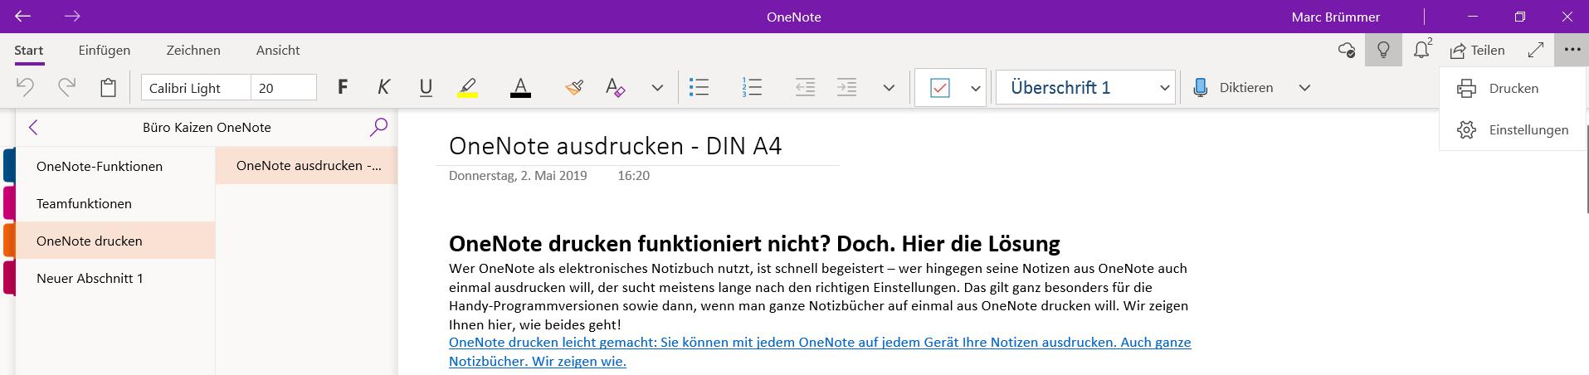The width and height of the screenshot is (1589, 375).
Task: Expand the Diktieren options arrow
Action: (x=1304, y=88)
